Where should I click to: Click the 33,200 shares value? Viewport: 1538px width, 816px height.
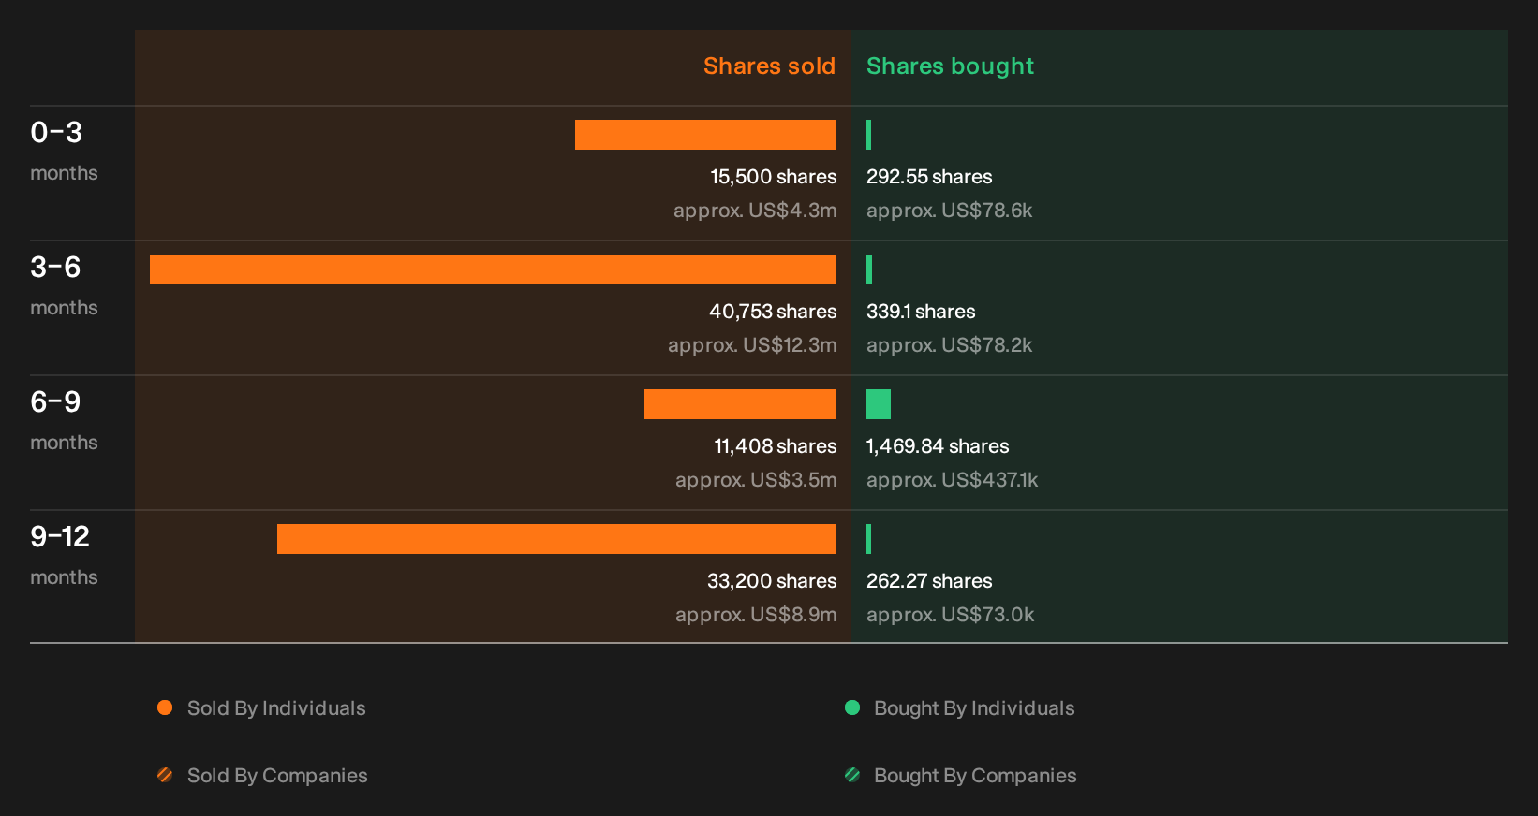pos(772,581)
